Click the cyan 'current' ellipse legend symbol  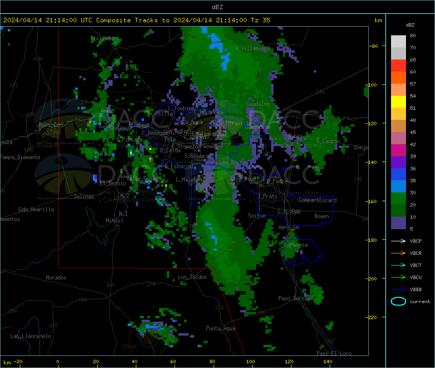click(x=398, y=301)
